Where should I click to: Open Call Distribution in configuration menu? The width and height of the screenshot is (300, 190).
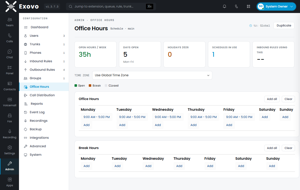44,95
